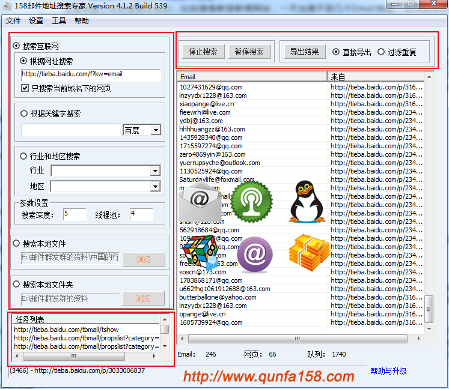Viewport: 449px width, 389px height.
Task: Expand the 地区 dropdown list
Action: point(155,187)
